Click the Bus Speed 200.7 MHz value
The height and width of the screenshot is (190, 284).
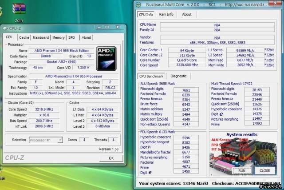pos(44,121)
